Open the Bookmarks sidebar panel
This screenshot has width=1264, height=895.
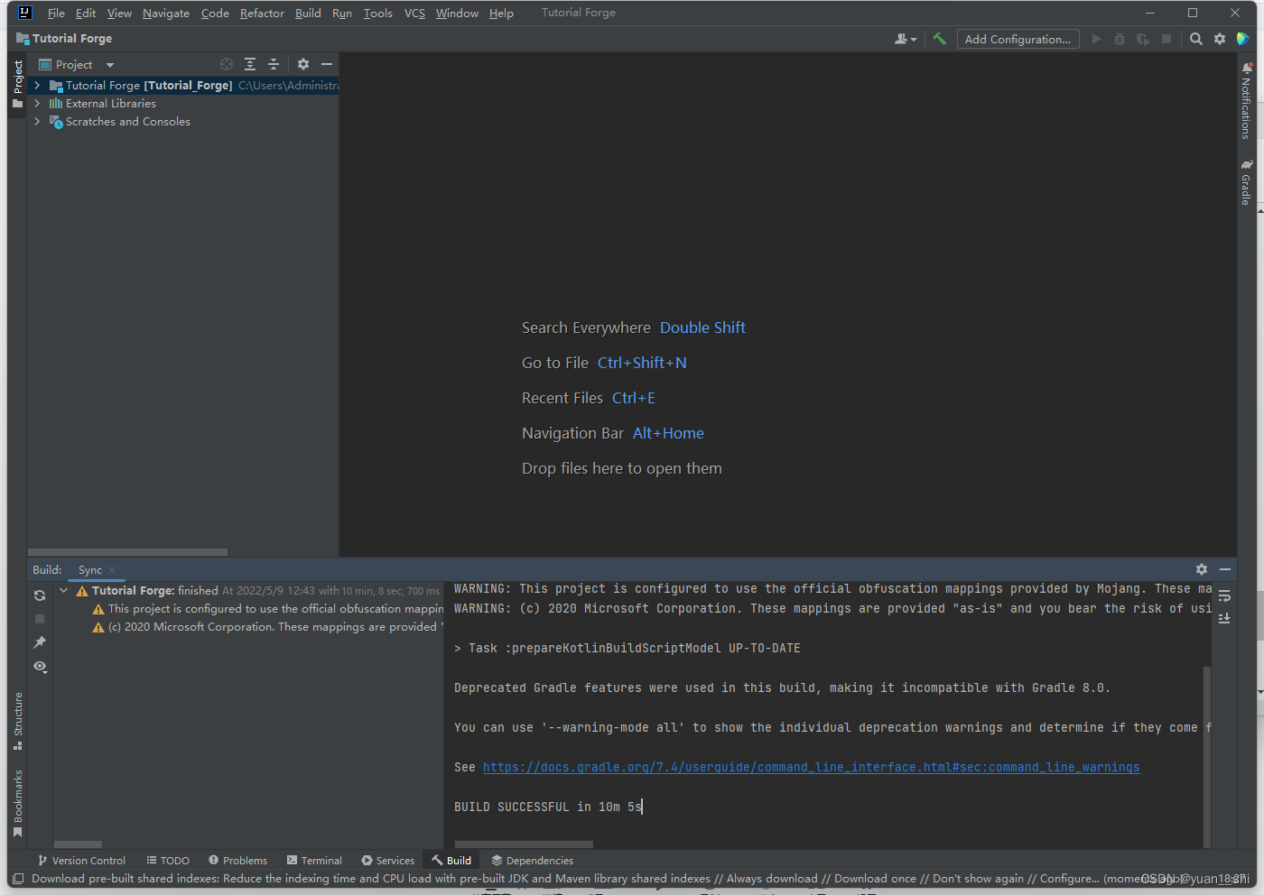tap(18, 803)
